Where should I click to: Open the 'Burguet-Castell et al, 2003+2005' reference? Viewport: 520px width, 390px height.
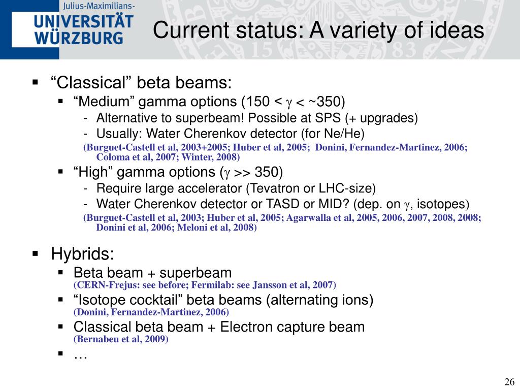(157, 147)
